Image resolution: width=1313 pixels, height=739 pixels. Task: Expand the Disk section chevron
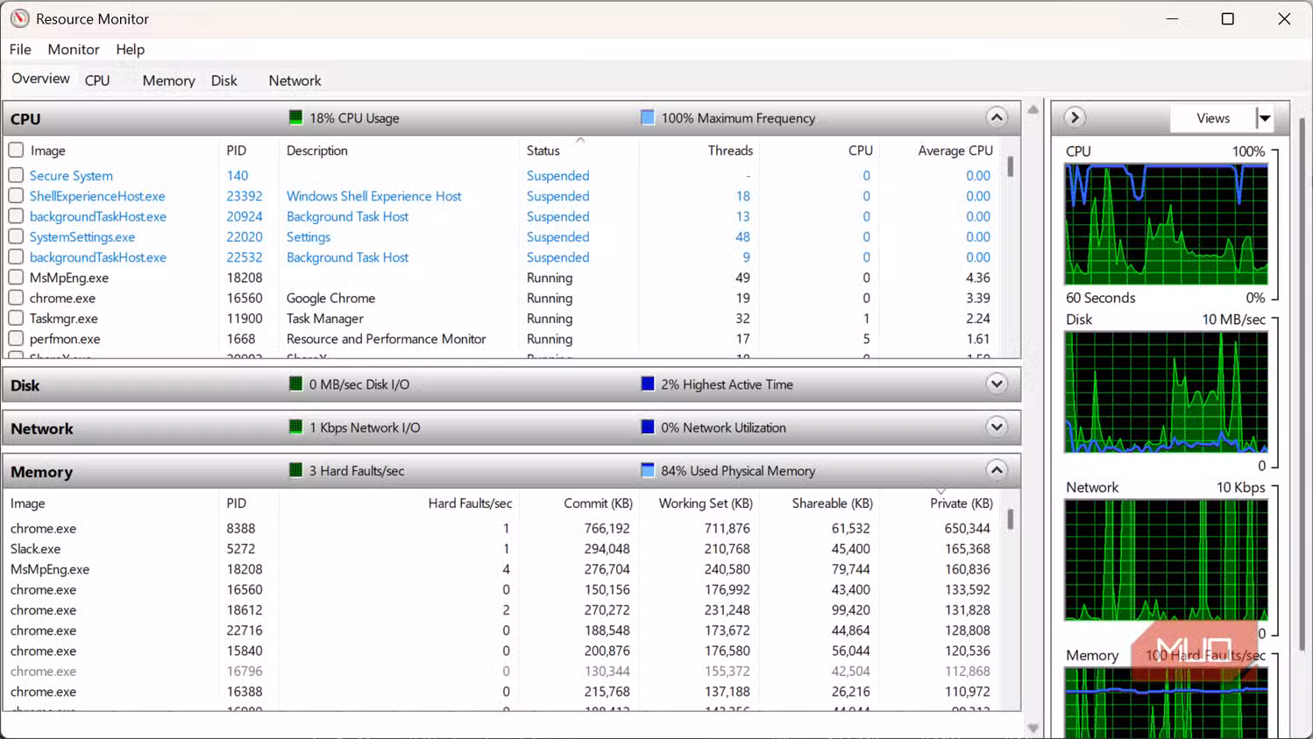click(997, 384)
